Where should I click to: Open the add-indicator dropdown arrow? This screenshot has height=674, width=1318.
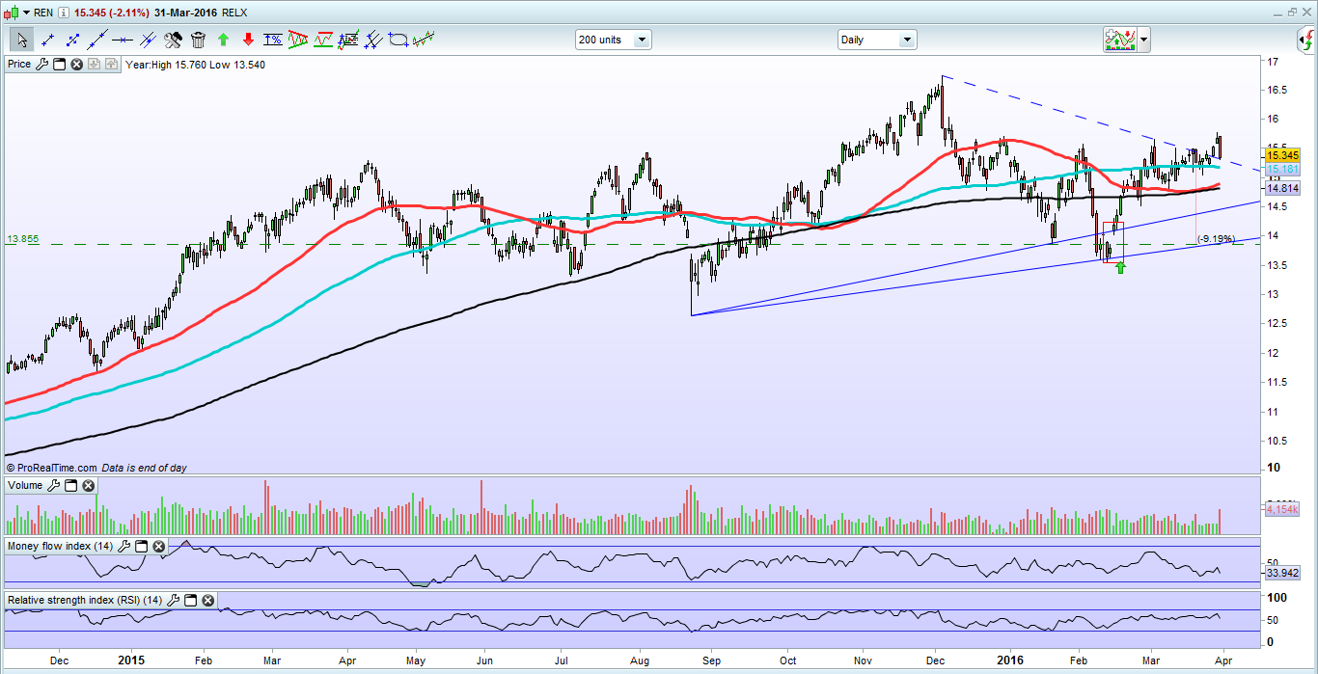click(x=1144, y=40)
